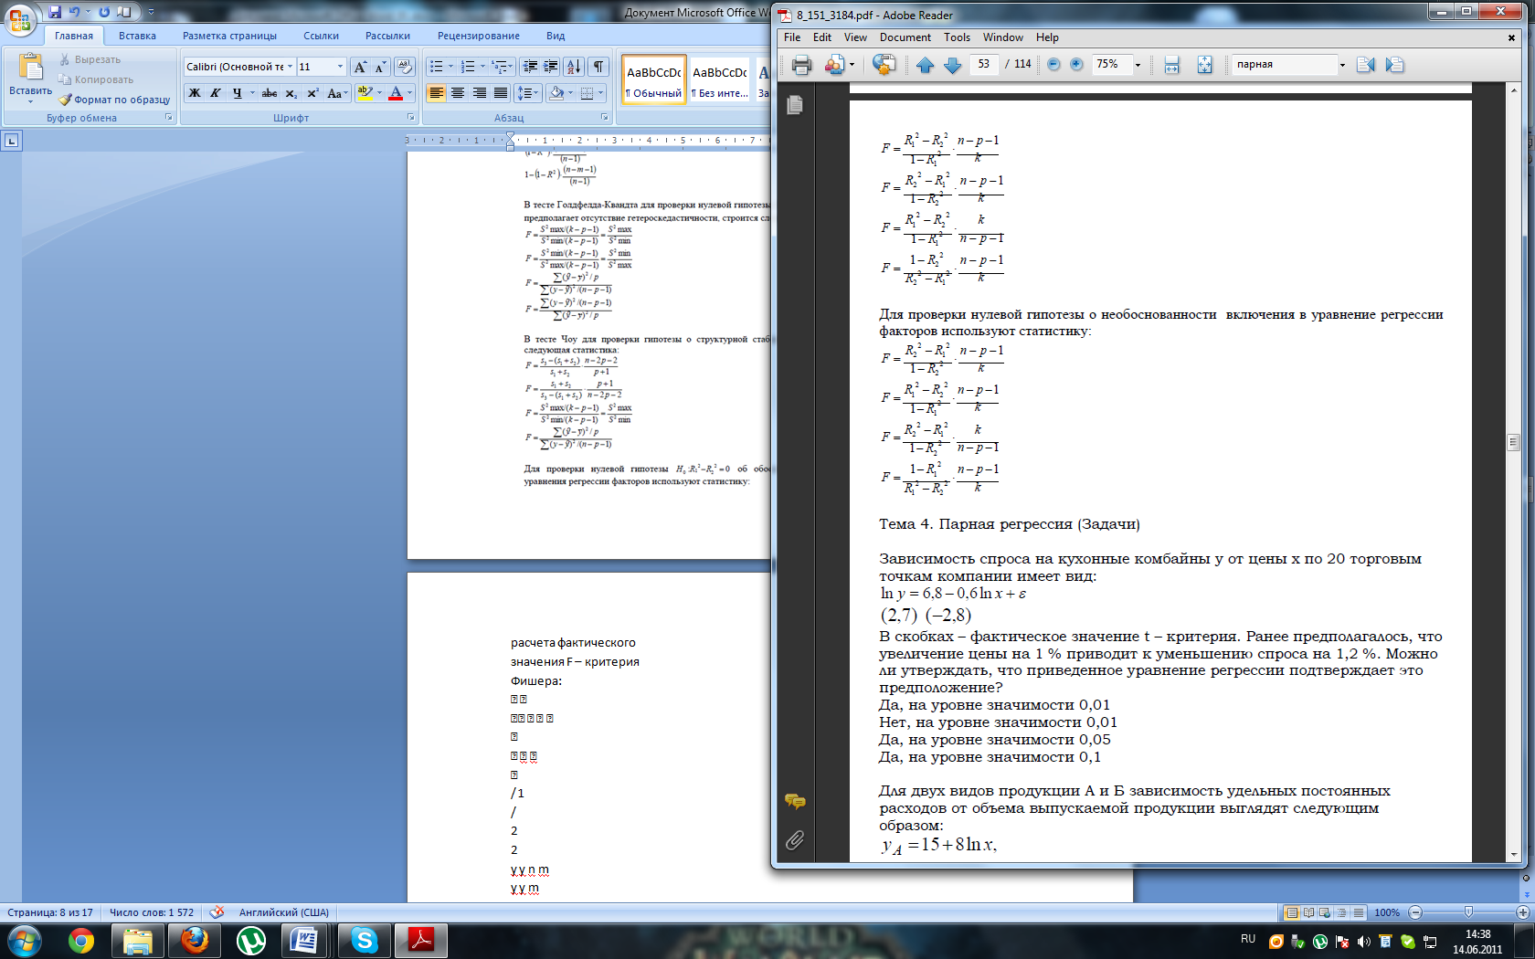Click the Reader find box containing парная
The height and width of the screenshot is (959, 1535).
click(1284, 65)
